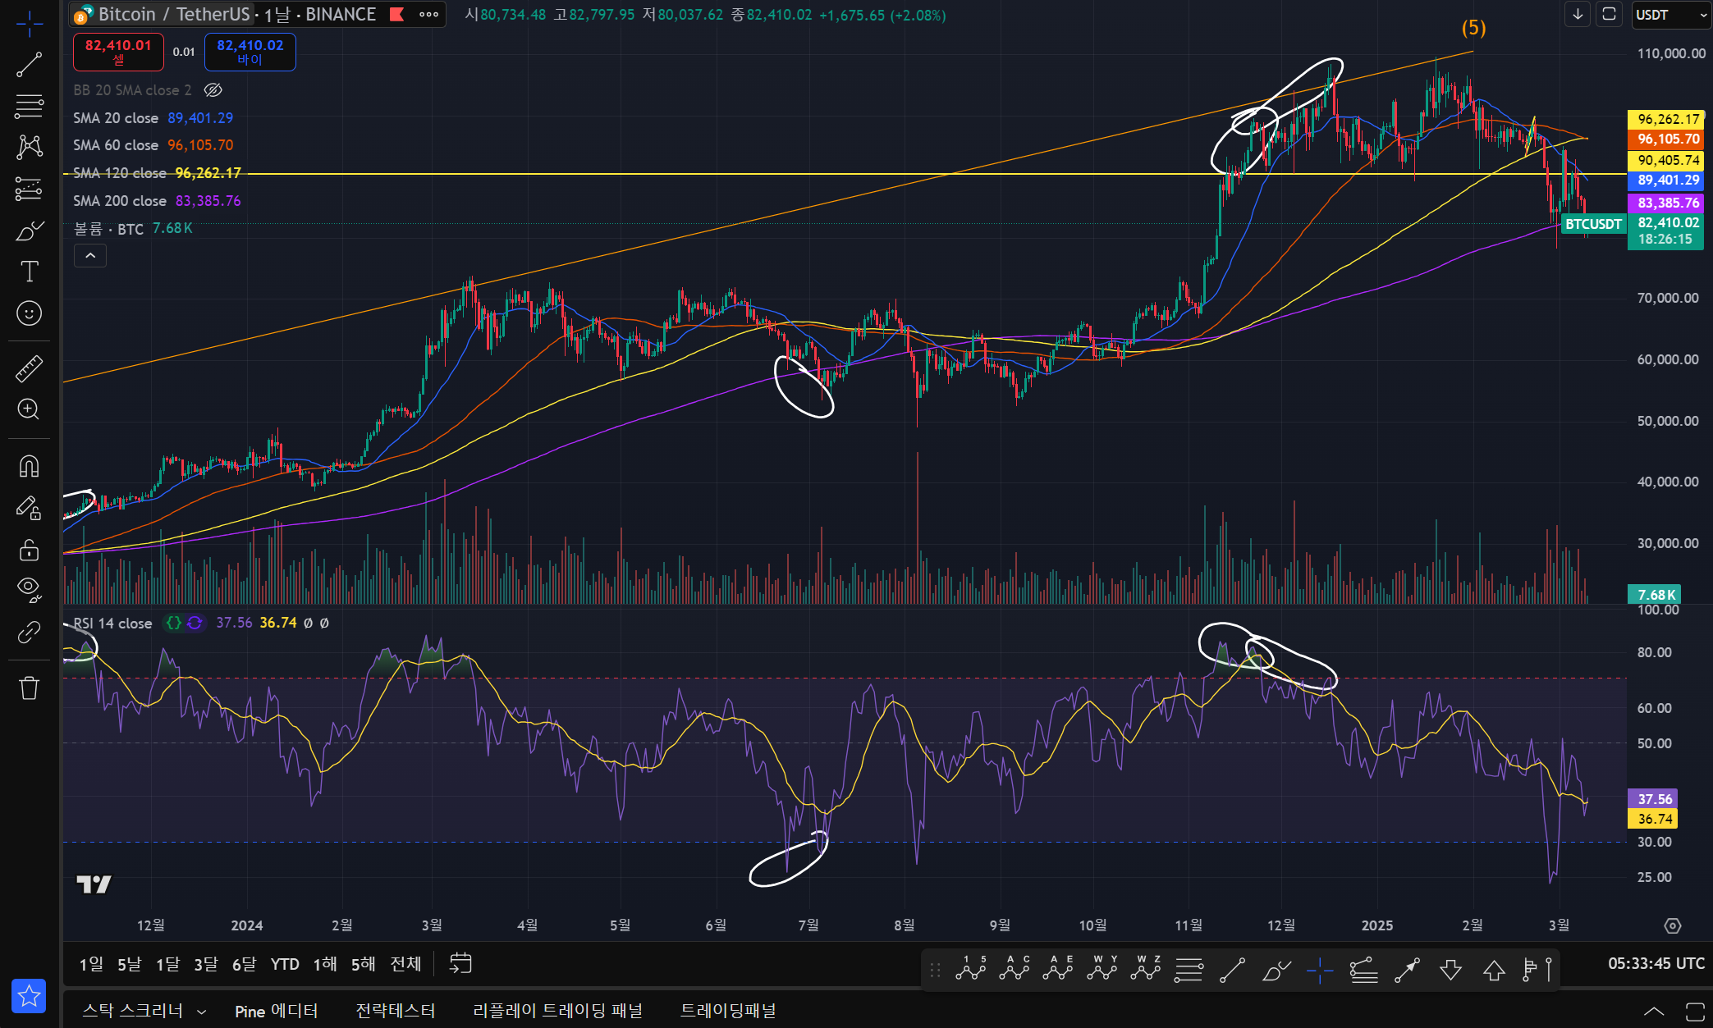This screenshot has height=1028, width=1713.
Task: Open the three-dots more menu next to BINANCE
Action: (428, 14)
